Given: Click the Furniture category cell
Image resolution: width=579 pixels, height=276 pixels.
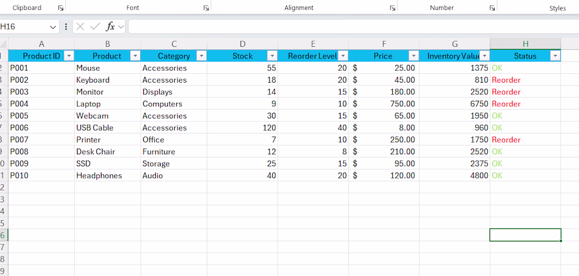Looking at the screenshot, I should point(174,152).
